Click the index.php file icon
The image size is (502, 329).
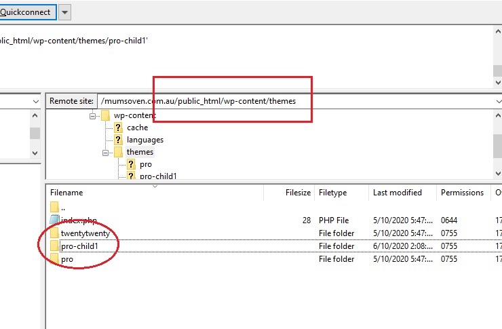click(x=54, y=220)
